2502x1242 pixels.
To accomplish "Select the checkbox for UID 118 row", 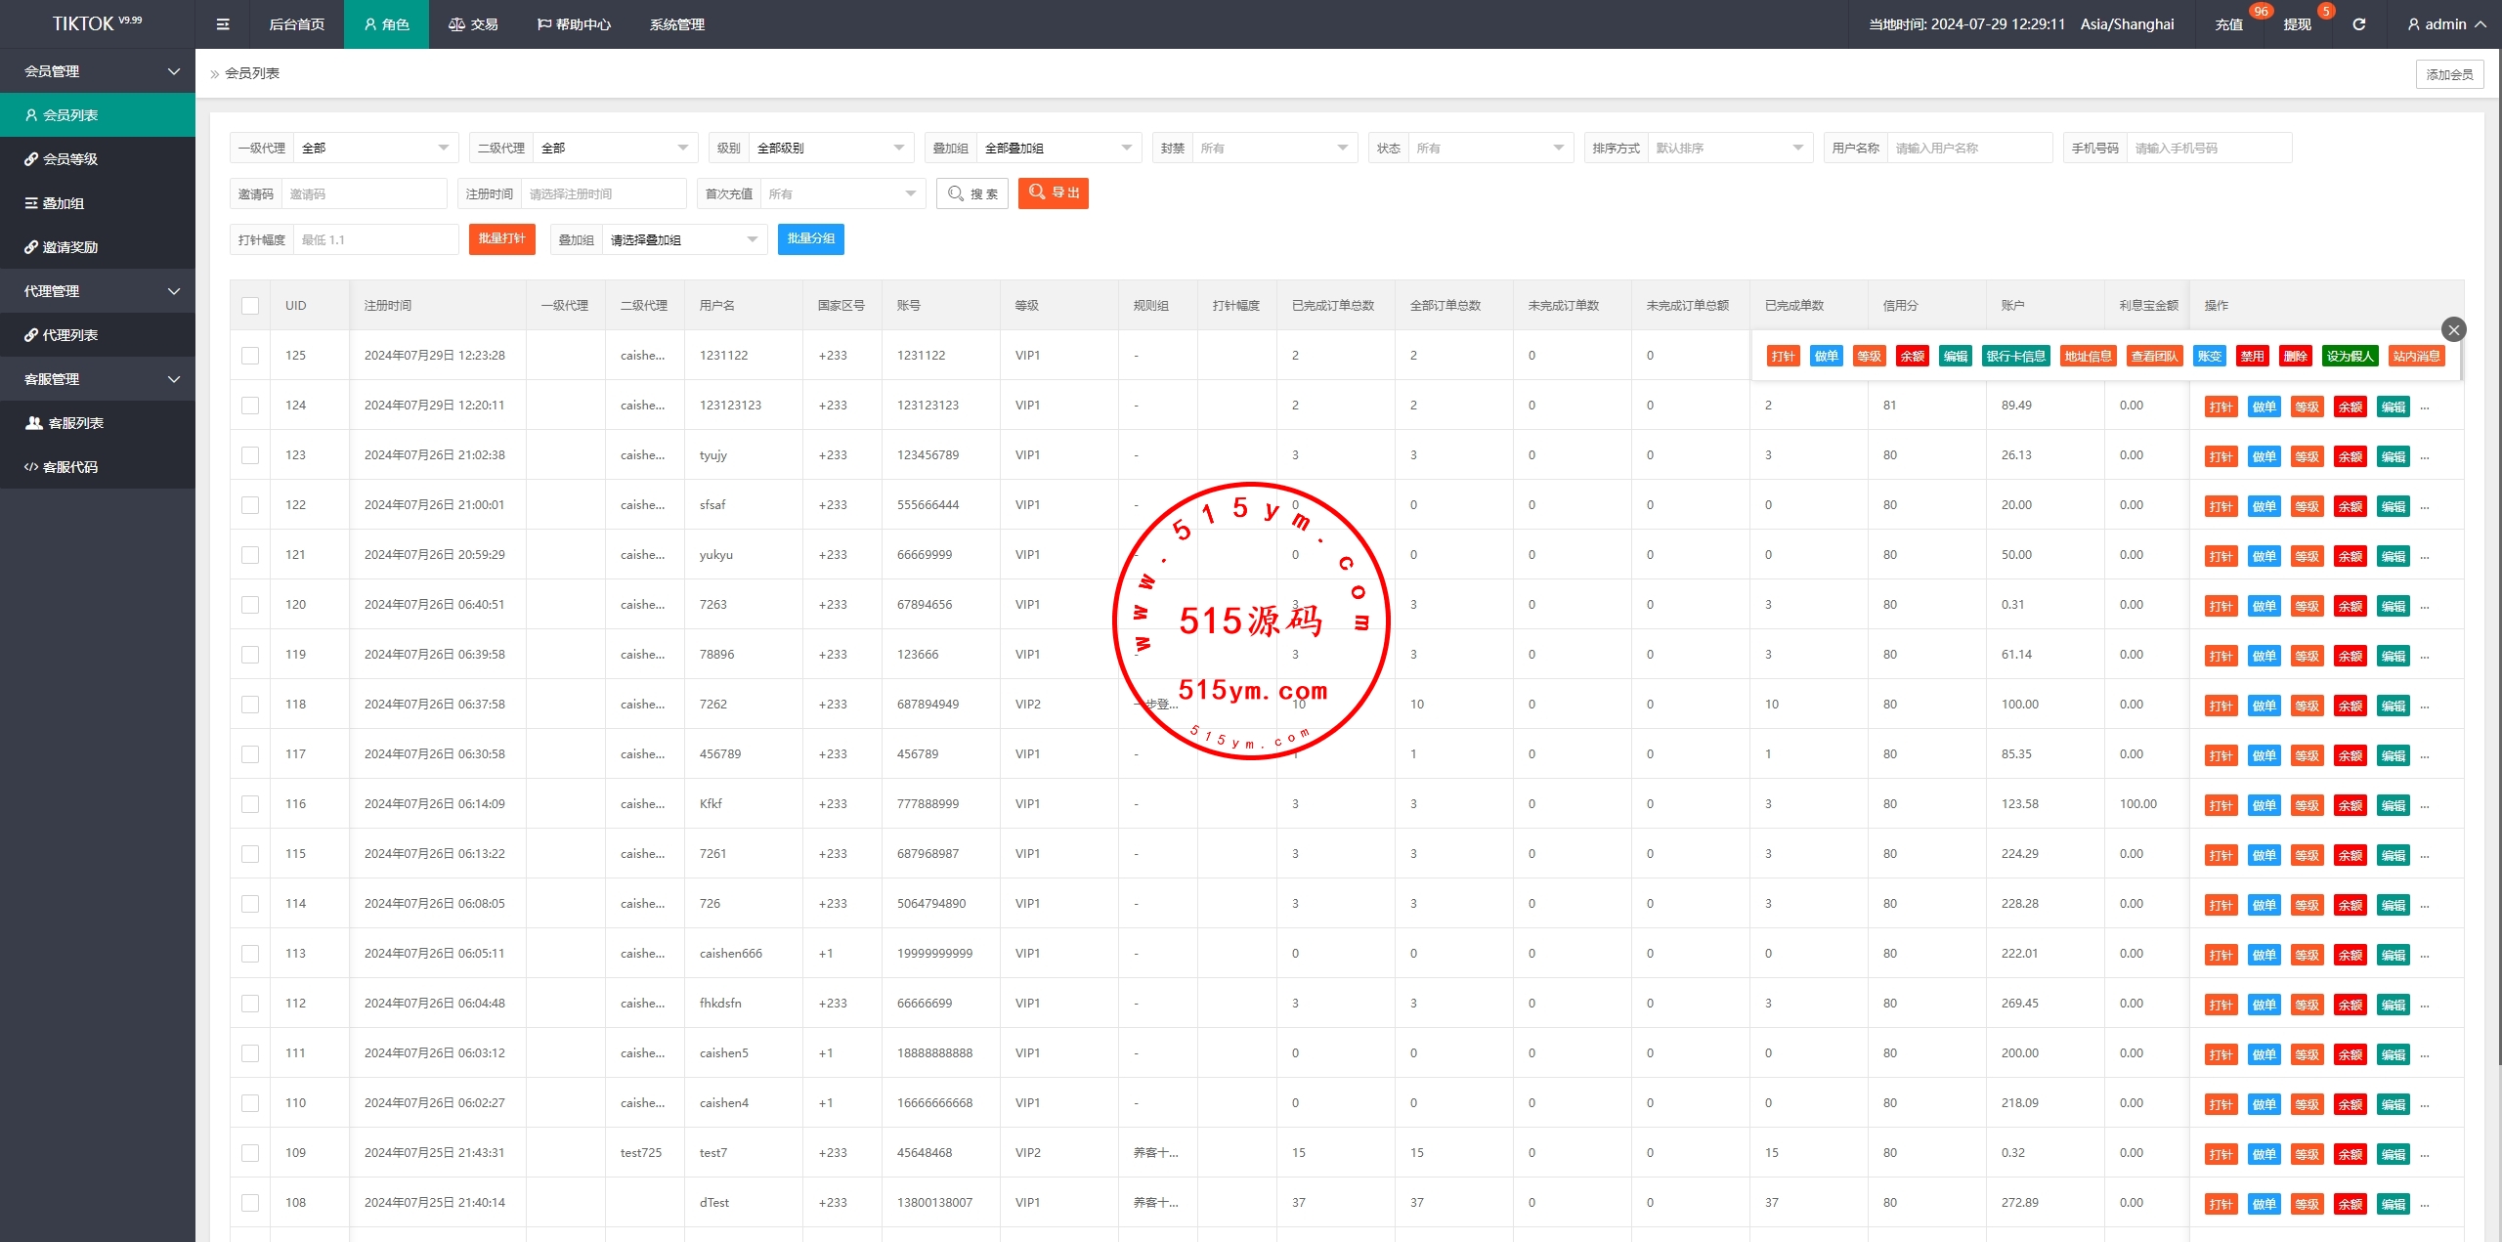I will click(250, 705).
